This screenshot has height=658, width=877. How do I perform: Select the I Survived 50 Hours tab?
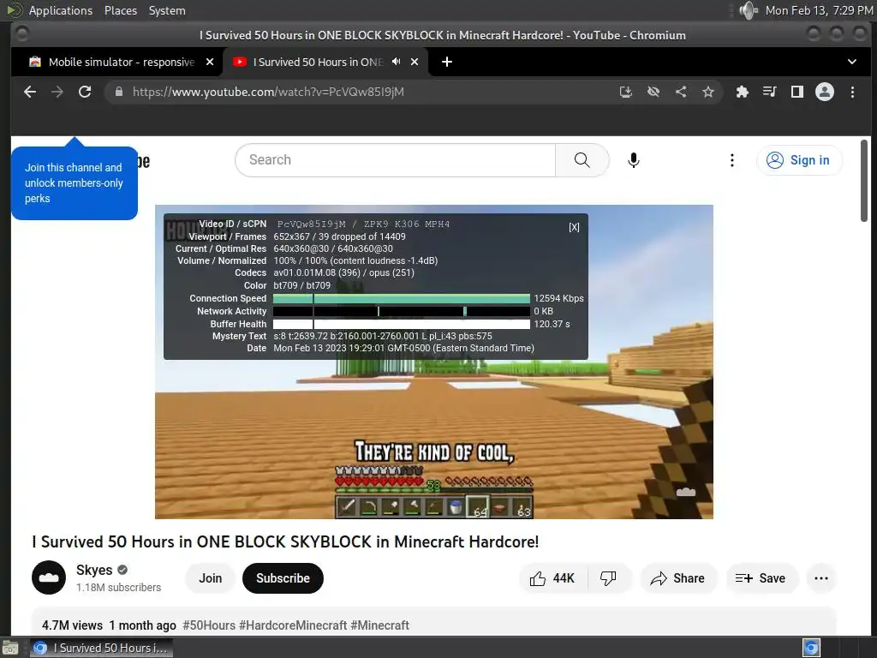coord(317,62)
